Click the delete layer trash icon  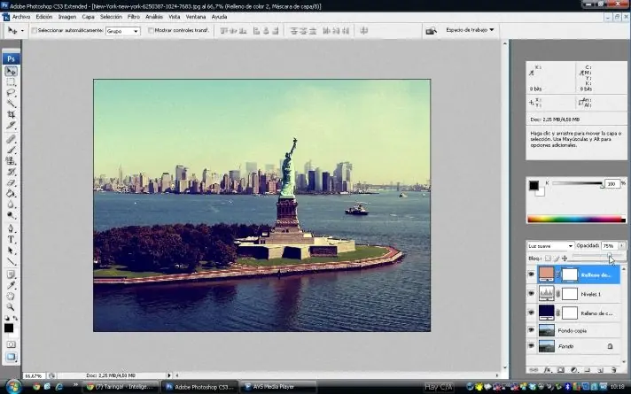613,369
